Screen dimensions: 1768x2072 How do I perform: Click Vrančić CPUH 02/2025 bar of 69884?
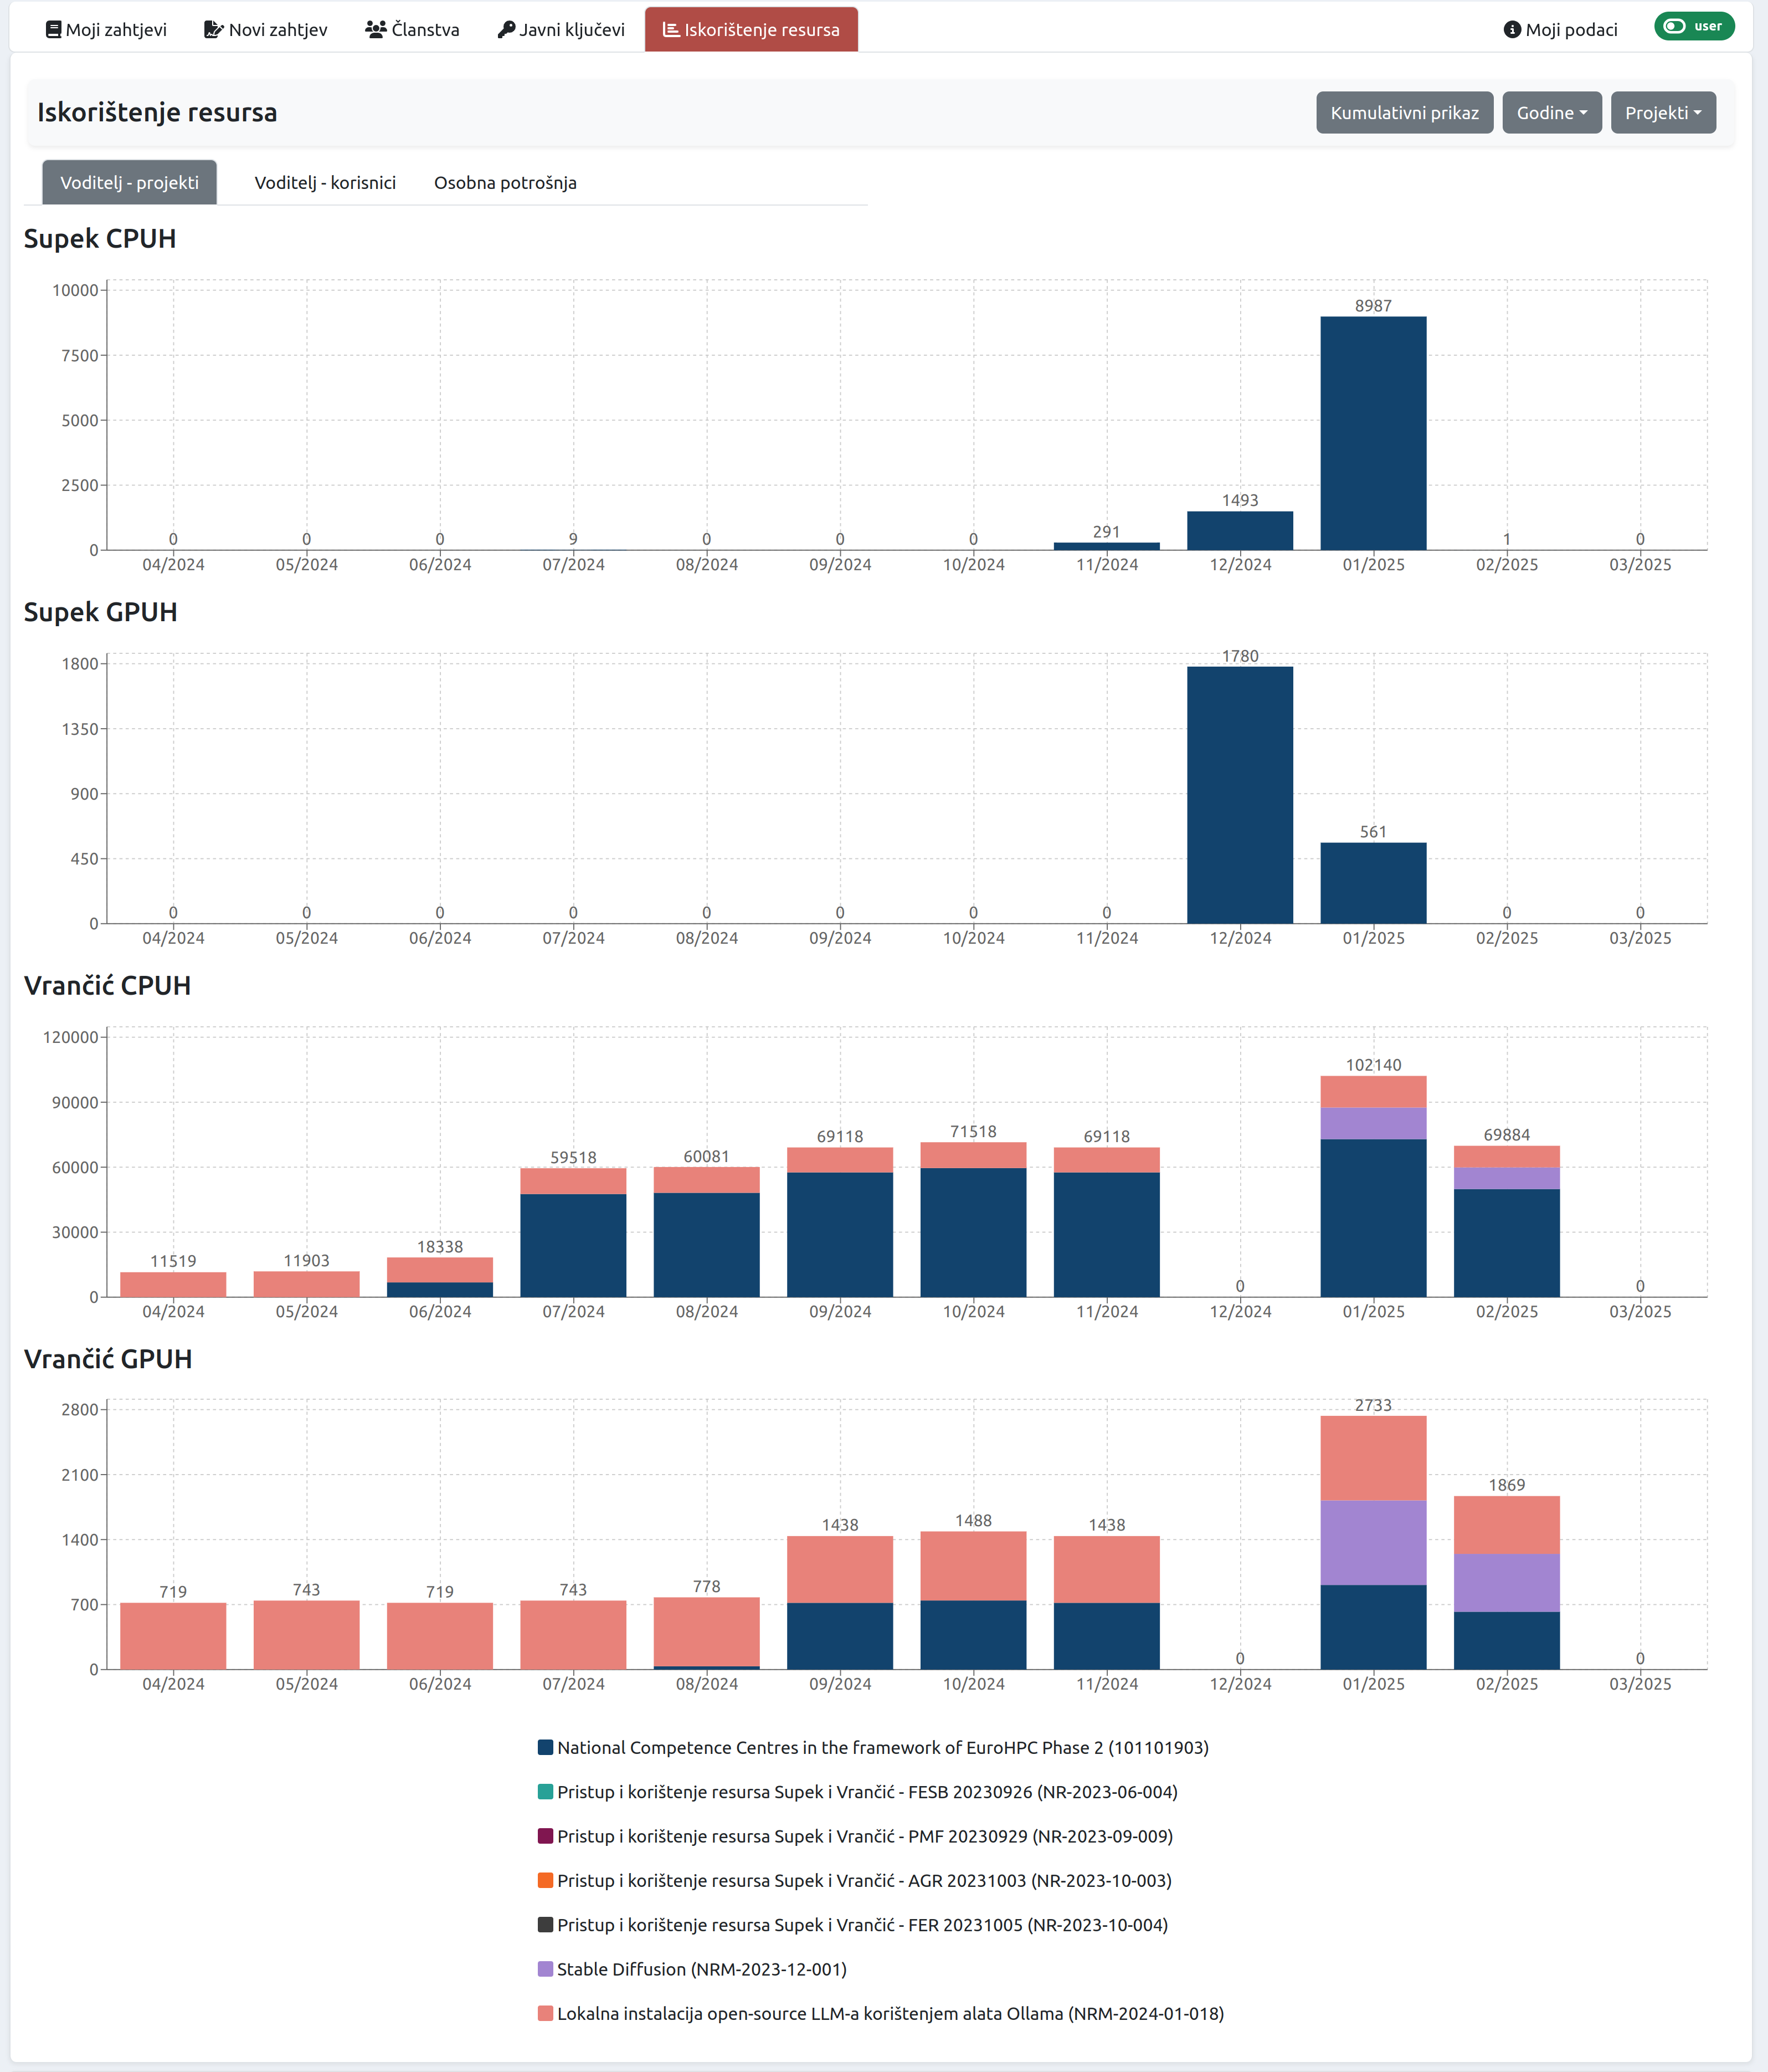[1506, 1221]
